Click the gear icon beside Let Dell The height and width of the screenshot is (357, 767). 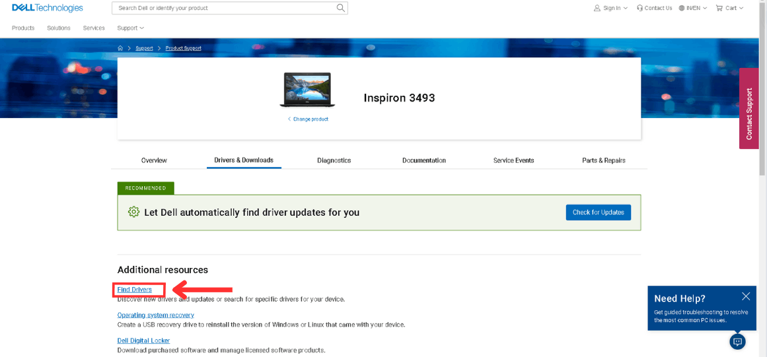[x=133, y=212]
